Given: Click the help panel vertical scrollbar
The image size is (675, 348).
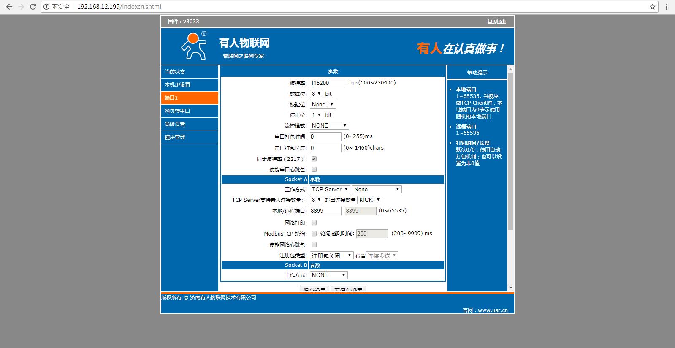Looking at the screenshot, I should (x=510, y=152).
